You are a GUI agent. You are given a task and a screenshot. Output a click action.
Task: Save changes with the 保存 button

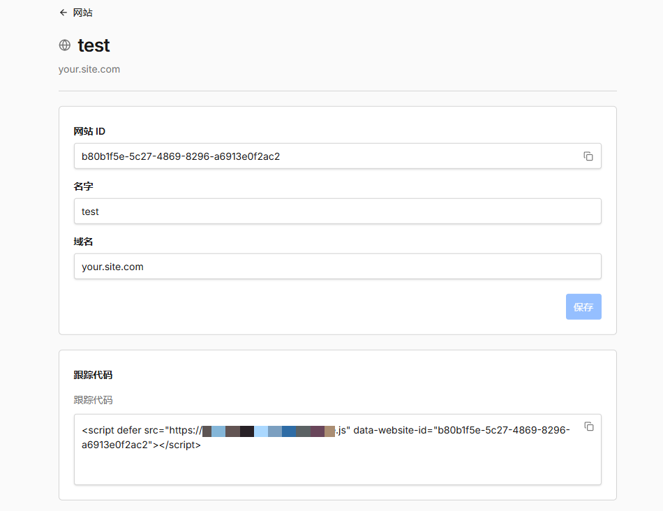tap(583, 306)
